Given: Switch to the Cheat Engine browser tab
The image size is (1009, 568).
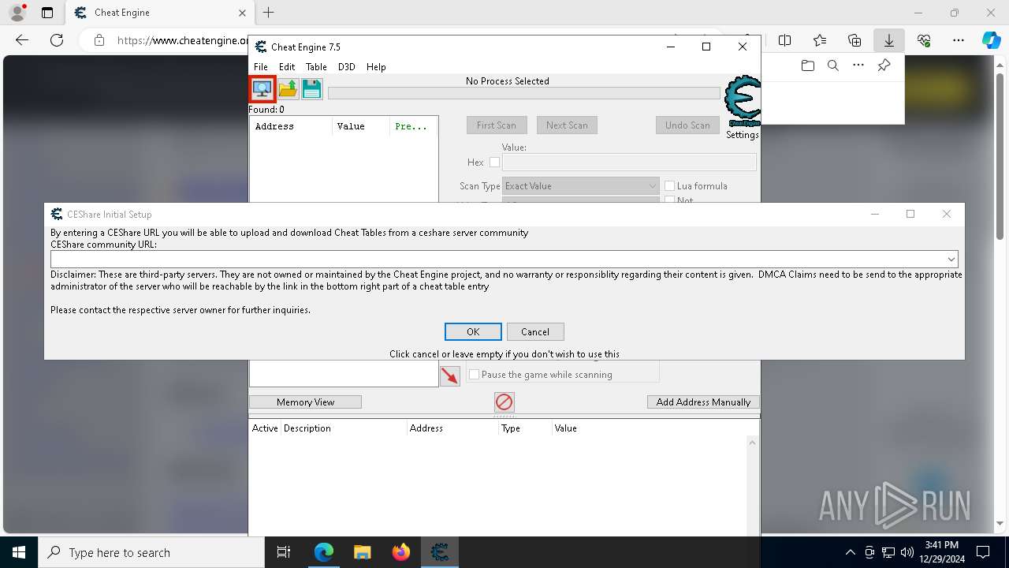Looking at the screenshot, I should (x=160, y=13).
